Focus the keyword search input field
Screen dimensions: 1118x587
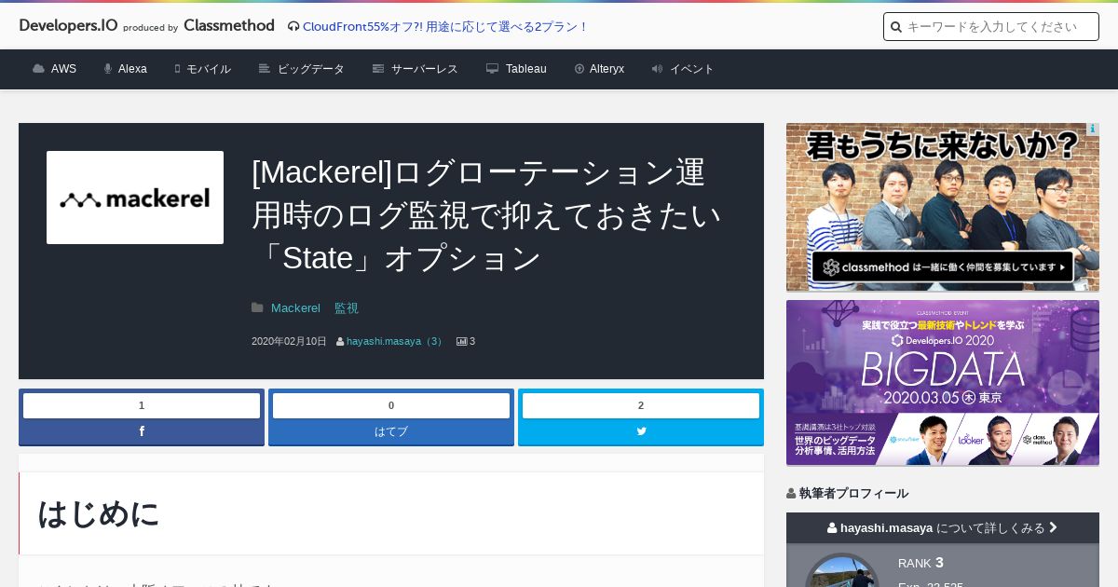[991, 27]
